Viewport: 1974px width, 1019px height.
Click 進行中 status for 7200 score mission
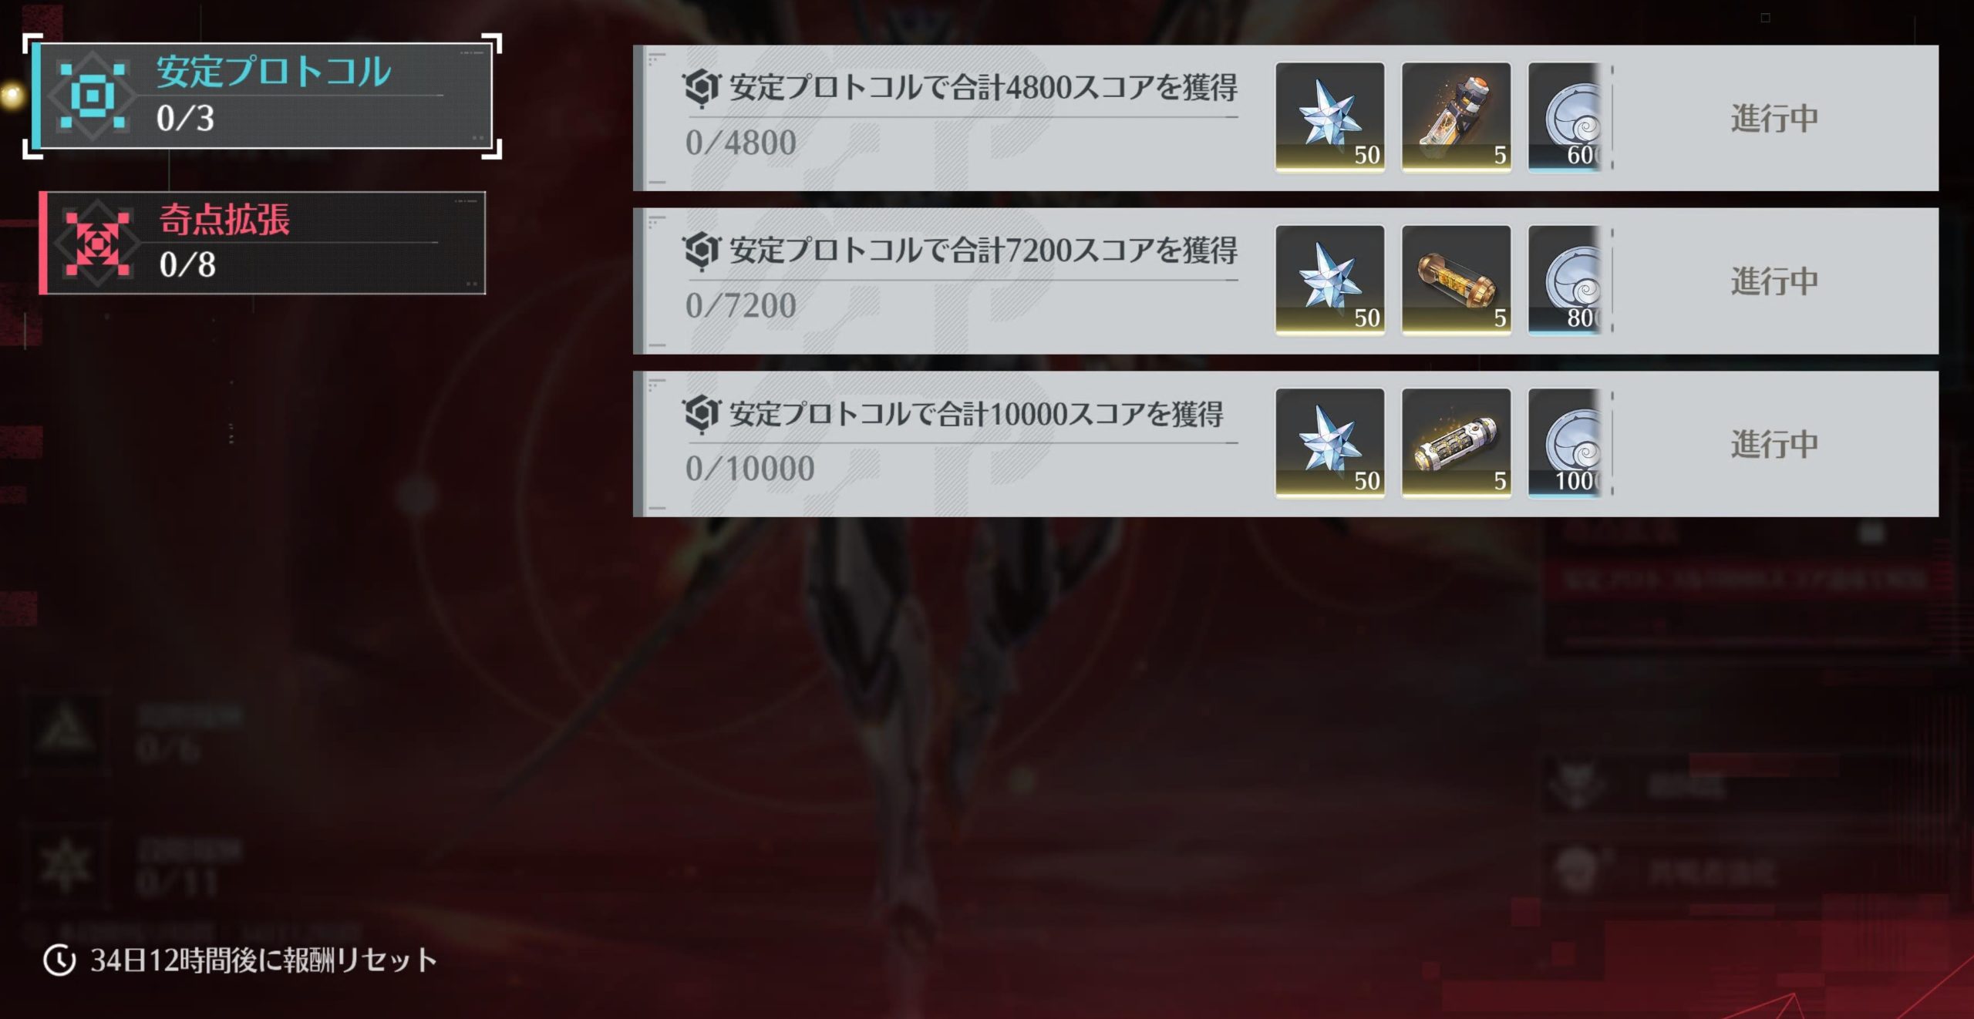click(1774, 281)
